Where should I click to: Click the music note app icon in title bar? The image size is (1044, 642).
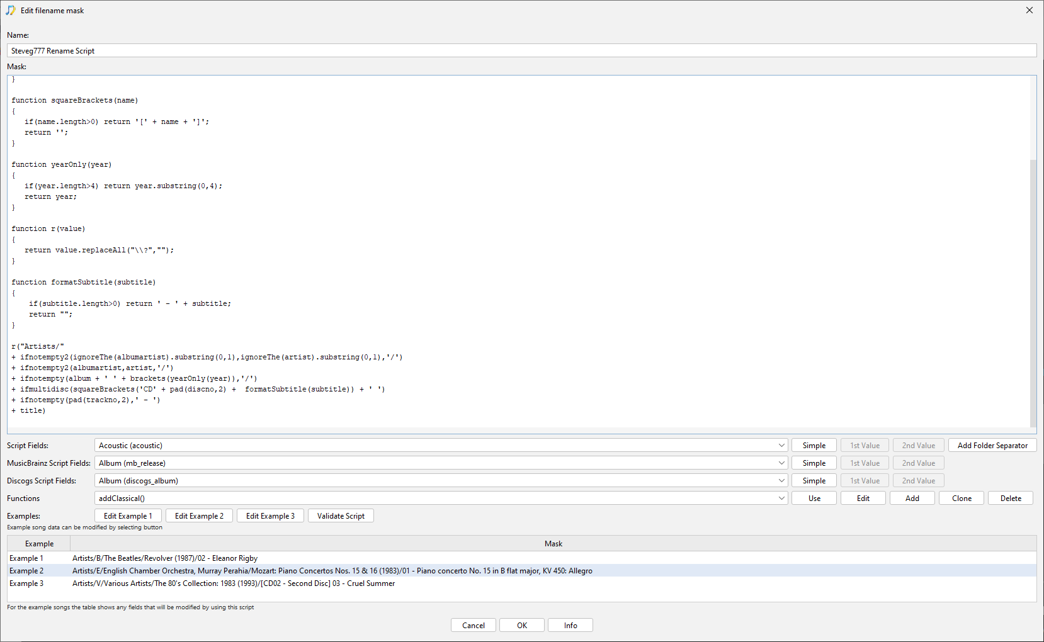coord(11,11)
